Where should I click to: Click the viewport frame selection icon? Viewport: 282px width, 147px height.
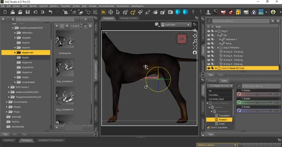(x=195, y=47)
